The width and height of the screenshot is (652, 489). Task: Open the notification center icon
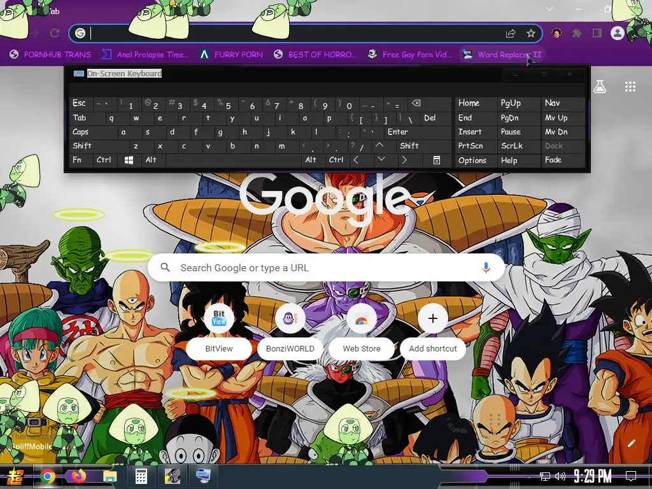[631, 476]
